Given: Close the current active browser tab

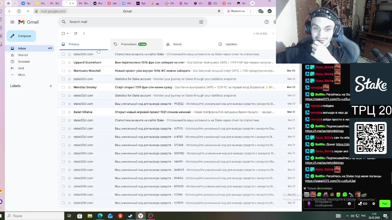Looking at the screenshot, I should pos(73,3).
